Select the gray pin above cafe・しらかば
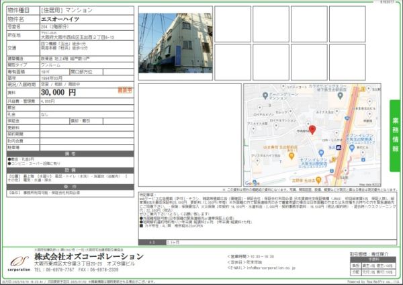 pyautogui.click(x=337, y=133)
